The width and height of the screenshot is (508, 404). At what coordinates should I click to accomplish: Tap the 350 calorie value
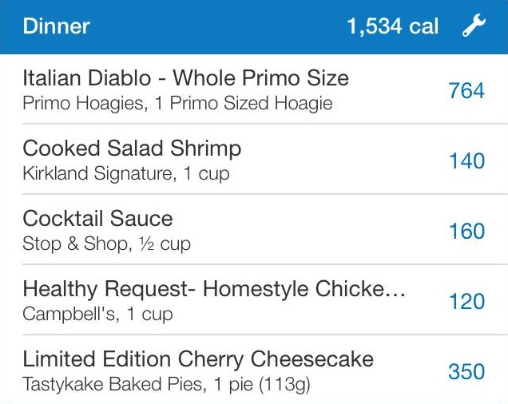point(466,372)
